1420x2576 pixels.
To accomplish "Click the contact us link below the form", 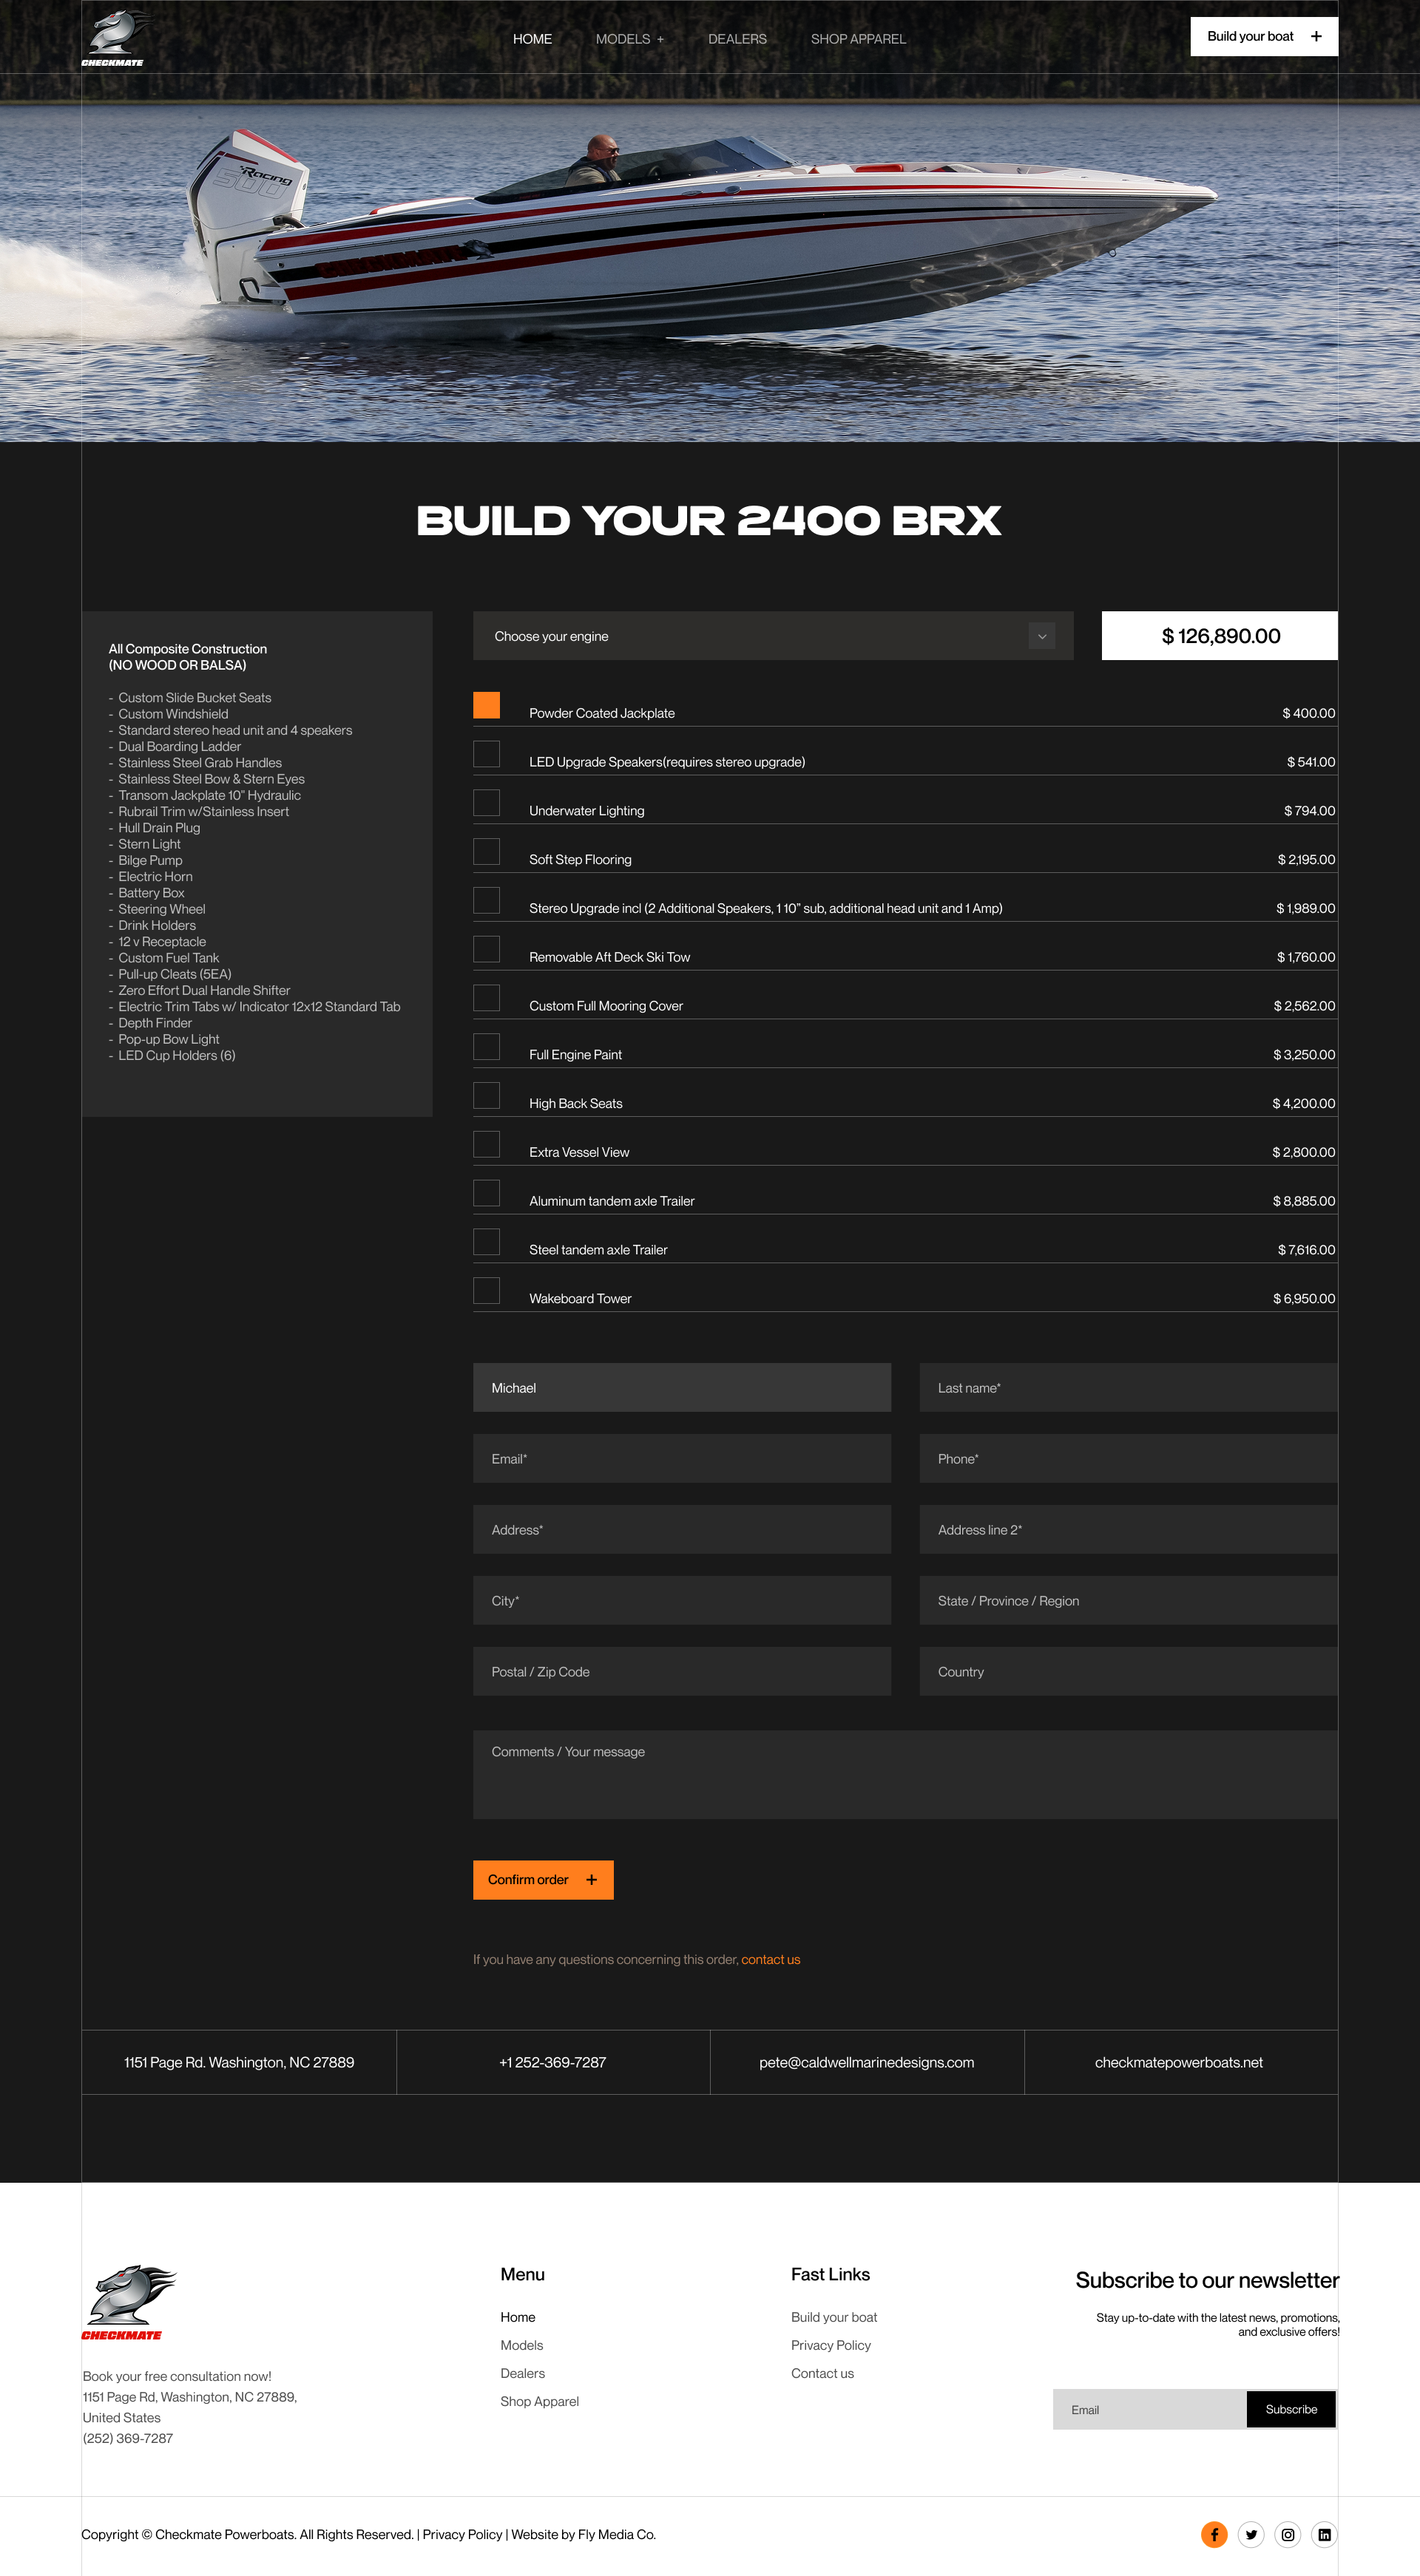I will [771, 1959].
